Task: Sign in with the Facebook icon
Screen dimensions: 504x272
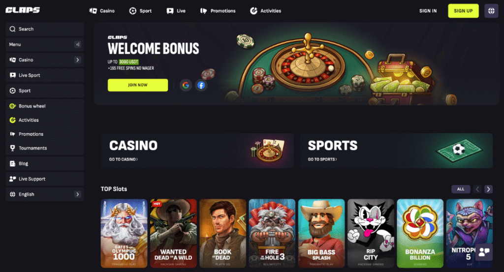Action: coord(201,85)
